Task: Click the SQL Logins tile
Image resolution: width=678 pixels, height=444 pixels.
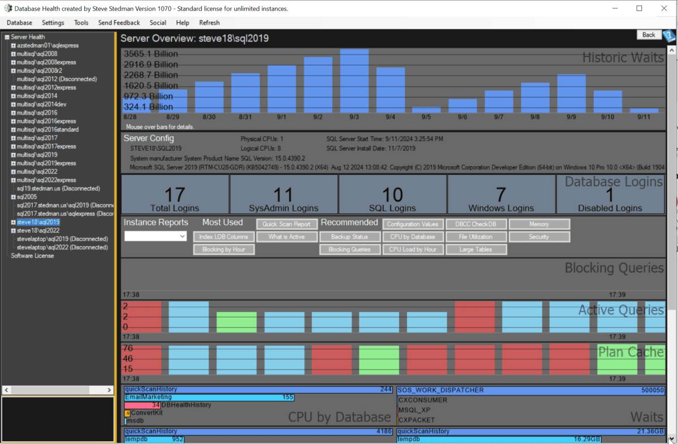Action: [x=393, y=194]
